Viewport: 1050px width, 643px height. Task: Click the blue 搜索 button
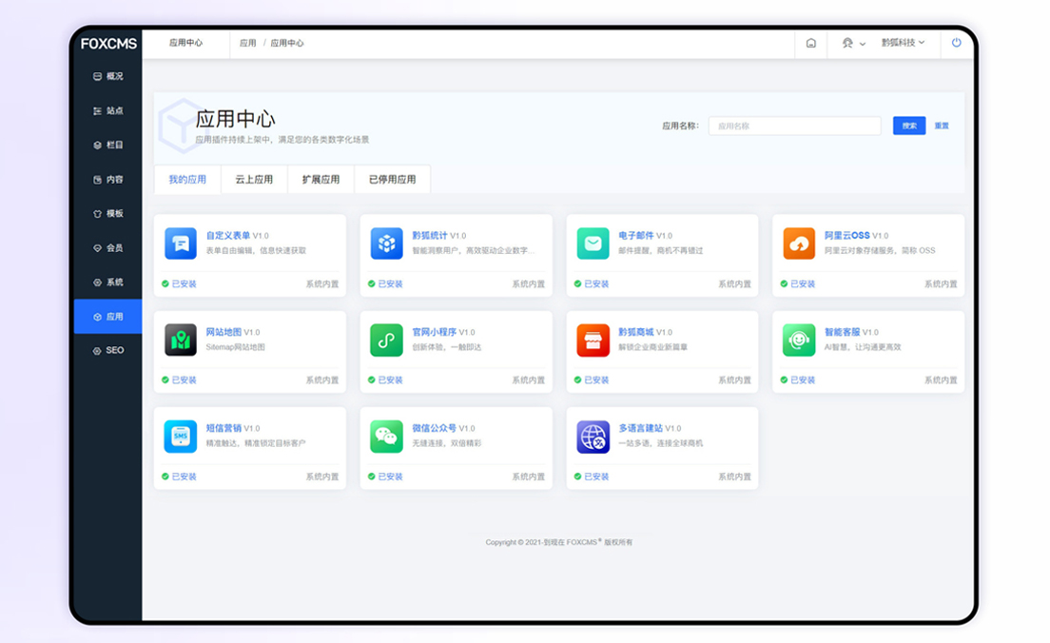pos(908,126)
